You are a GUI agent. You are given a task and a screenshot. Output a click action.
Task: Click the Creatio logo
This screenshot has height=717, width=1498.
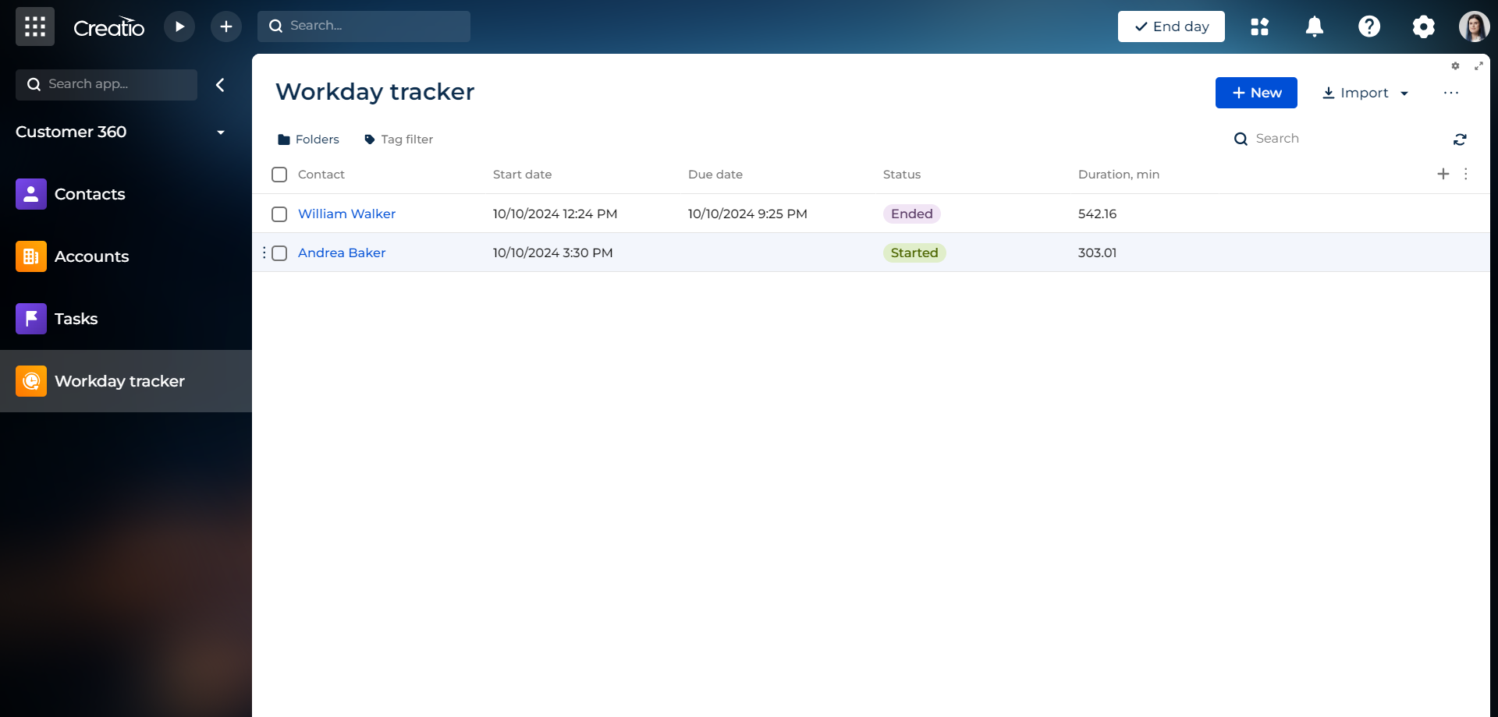(x=109, y=27)
